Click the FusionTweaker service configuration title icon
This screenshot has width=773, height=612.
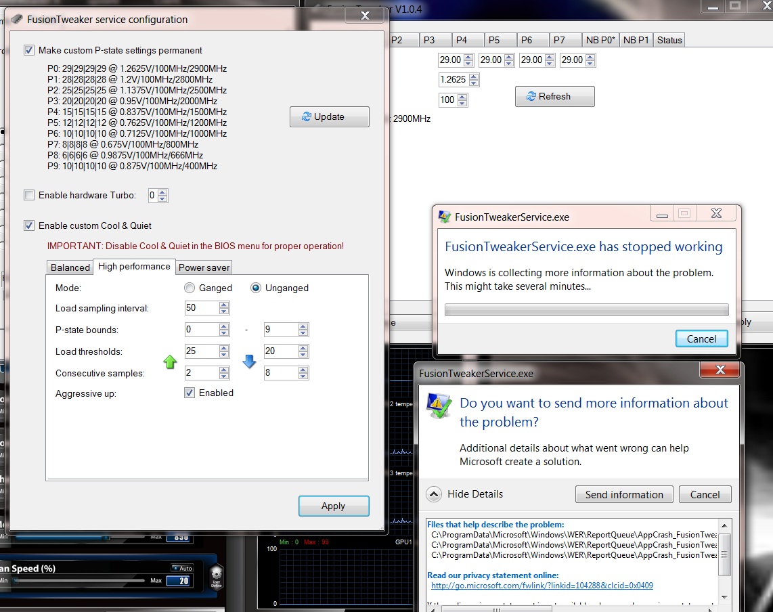17,19
